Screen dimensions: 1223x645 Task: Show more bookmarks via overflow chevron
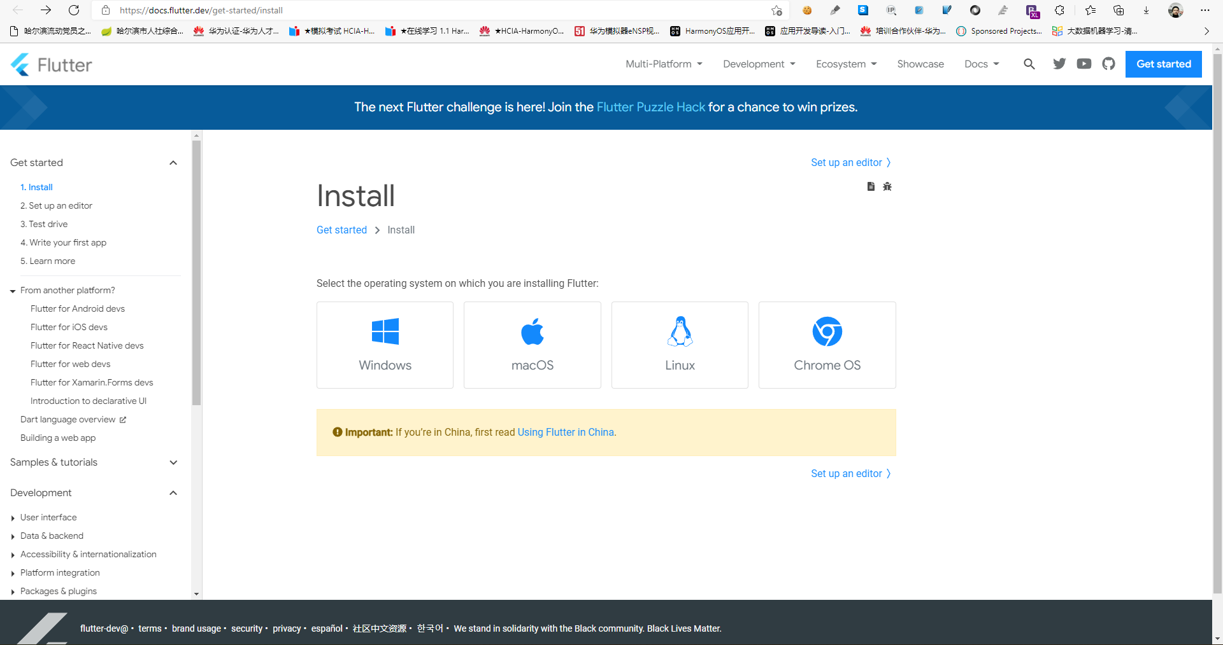(1206, 31)
